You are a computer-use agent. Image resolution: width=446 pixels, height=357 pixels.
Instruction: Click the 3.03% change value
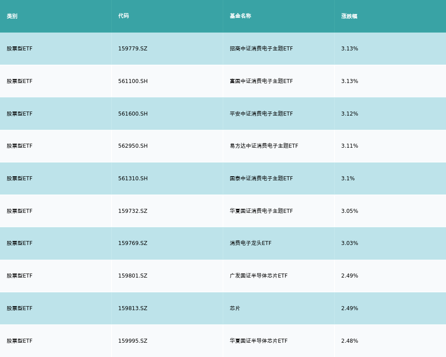pyautogui.click(x=350, y=243)
